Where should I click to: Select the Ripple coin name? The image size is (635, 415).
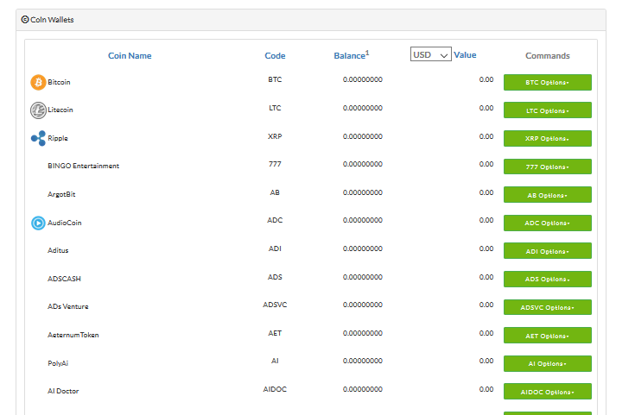point(58,138)
